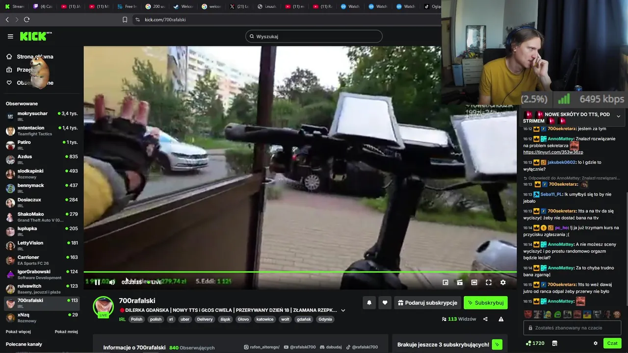Open Discord link dabudaj
Screen dimensions: 628x353
tap(331, 347)
